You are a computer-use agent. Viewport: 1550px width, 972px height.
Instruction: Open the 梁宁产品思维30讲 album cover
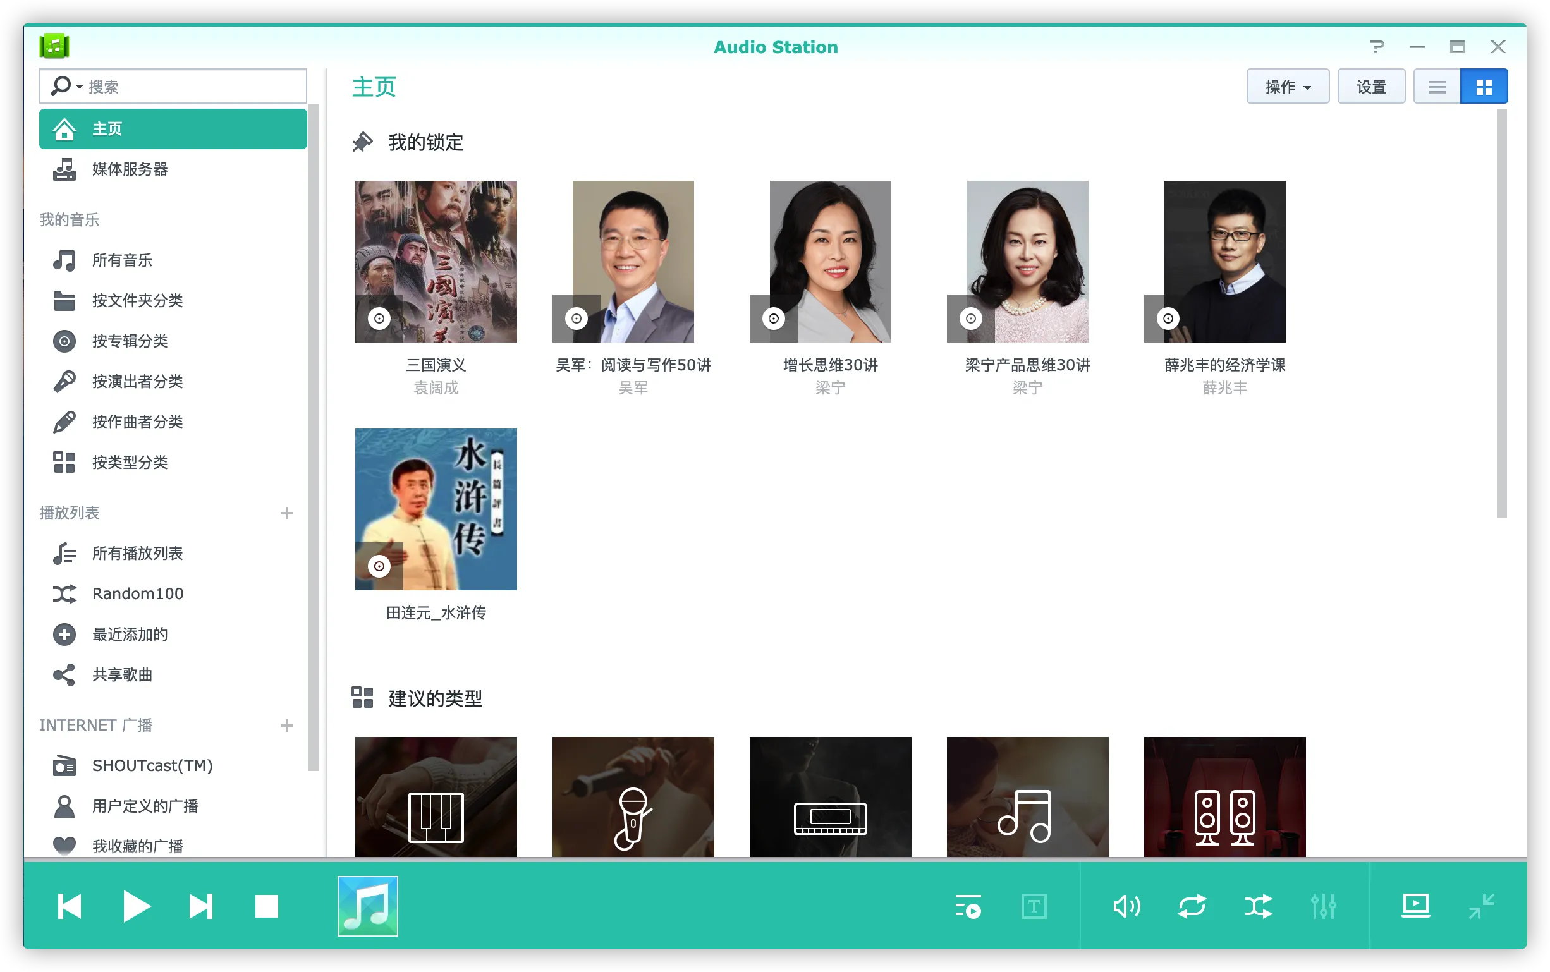tap(1027, 262)
